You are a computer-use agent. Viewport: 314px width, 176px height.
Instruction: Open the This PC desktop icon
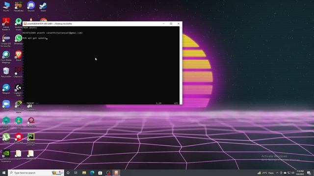click(6, 6)
